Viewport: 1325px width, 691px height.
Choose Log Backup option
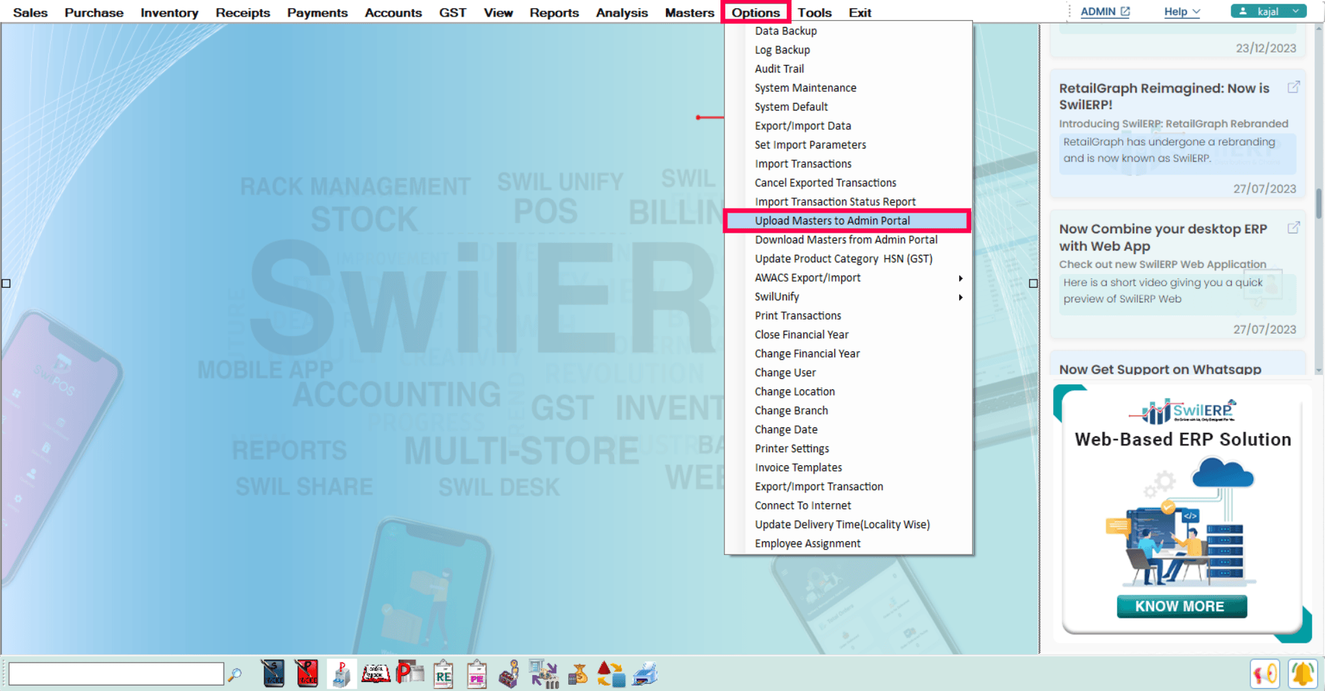[x=848, y=50]
